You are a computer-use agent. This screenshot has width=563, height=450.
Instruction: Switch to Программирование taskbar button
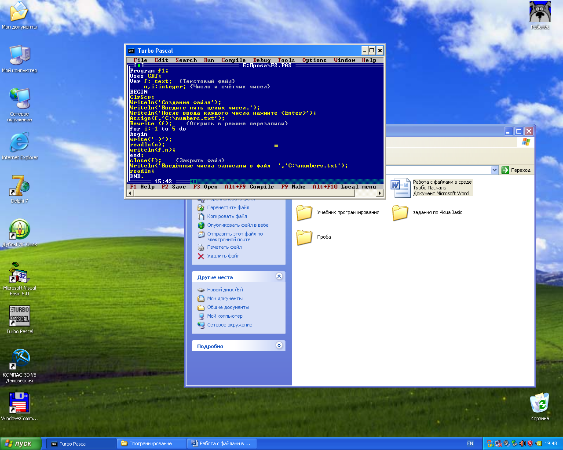click(152, 444)
